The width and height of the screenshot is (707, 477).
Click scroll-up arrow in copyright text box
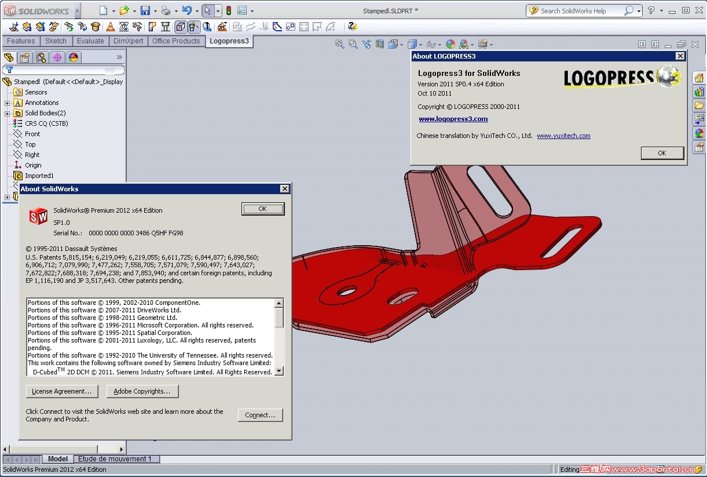tap(279, 303)
